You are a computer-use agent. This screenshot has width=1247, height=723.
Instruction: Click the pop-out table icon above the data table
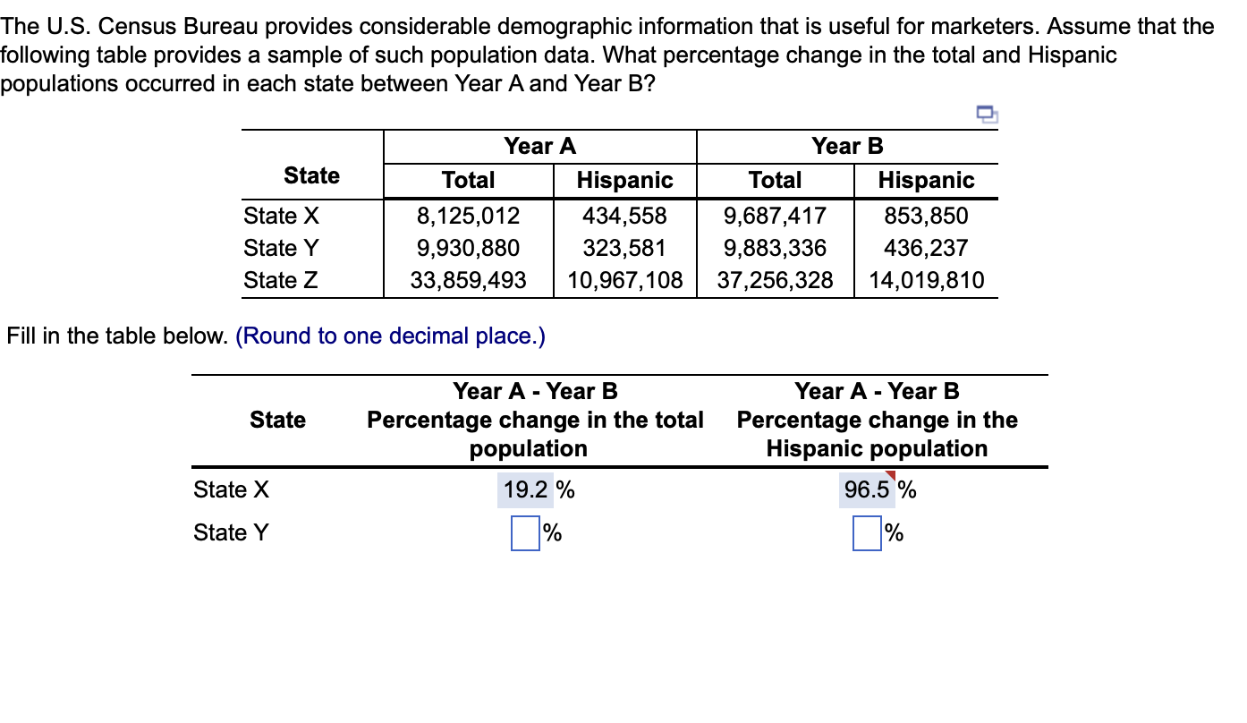click(987, 113)
